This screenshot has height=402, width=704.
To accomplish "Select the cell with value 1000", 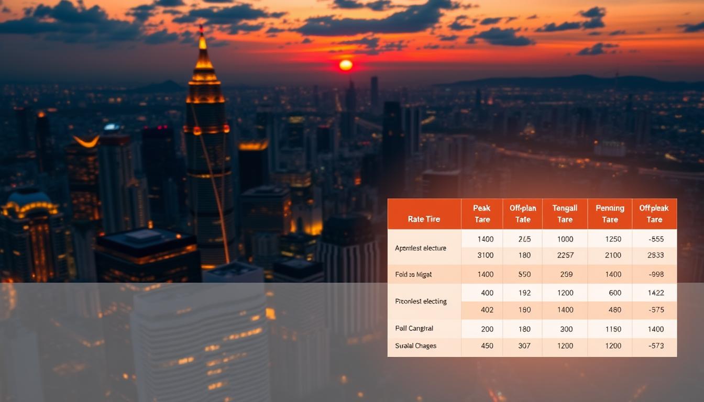I will [x=565, y=239].
